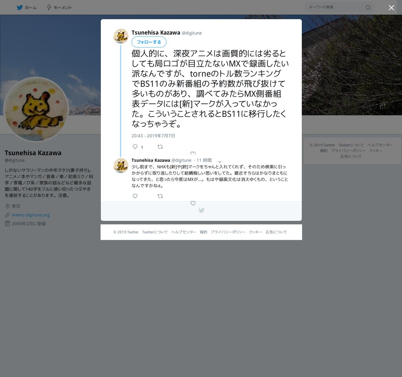Open the memo.digitune.org link
Image resolution: width=402 pixels, height=377 pixels.
[31, 215]
